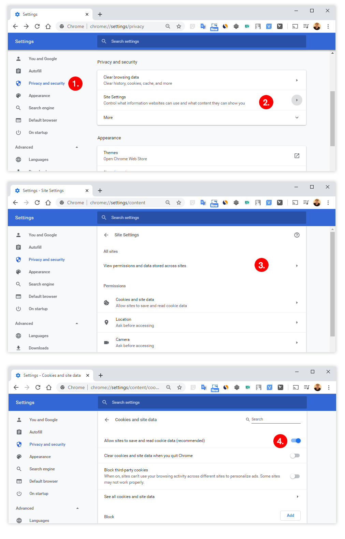This screenshot has height=539, width=345.
Task: Click the bookmark star in the top window's address bar
Action: pos(179,26)
